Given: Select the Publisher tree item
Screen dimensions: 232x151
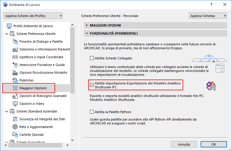Looking at the screenshot, I should pyautogui.click(x=27, y=80).
